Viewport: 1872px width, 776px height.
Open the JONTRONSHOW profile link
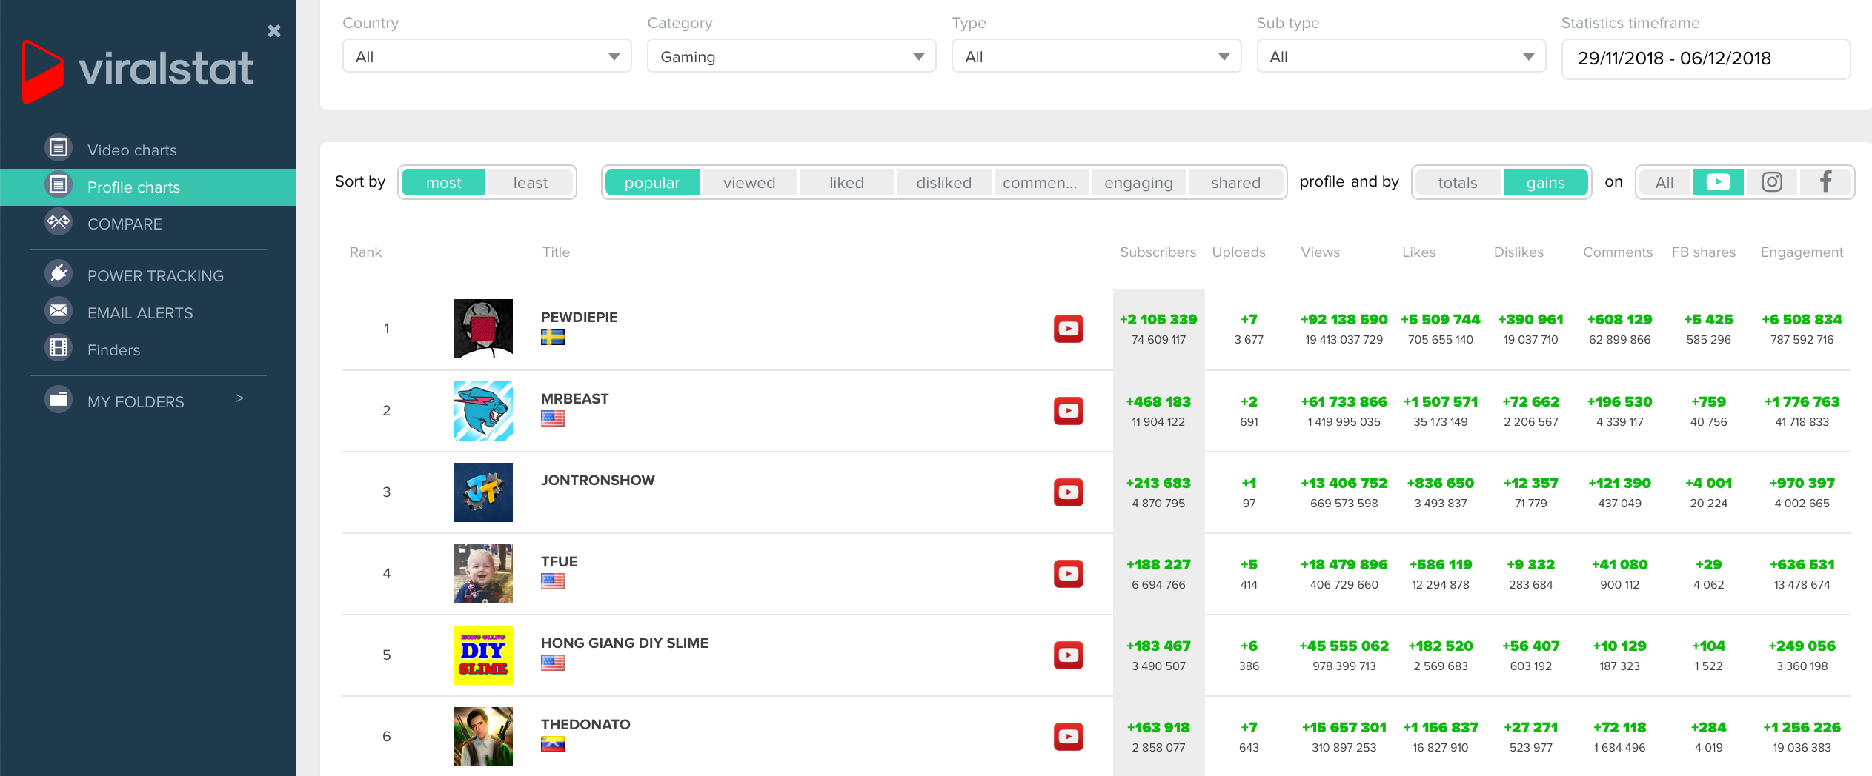point(597,480)
